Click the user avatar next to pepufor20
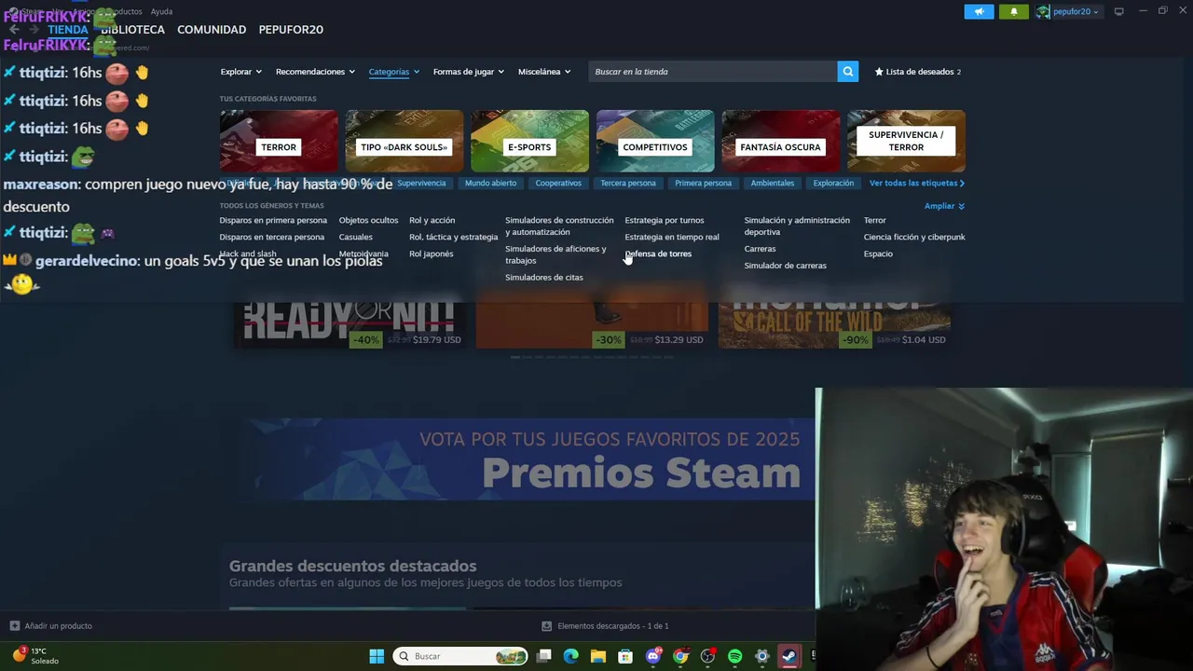This screenshot has height=671, width=1193. pos(1044,11)
